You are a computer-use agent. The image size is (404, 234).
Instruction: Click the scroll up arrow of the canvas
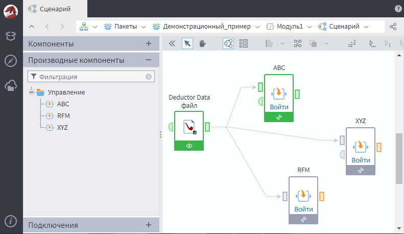click(399, 55)
